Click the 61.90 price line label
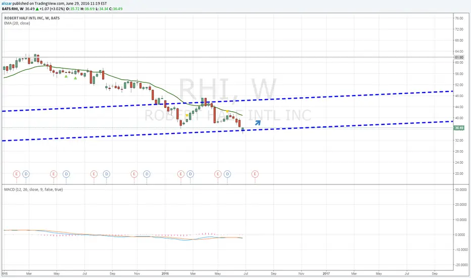The width and height of the screenshot is (471, 278). (459, 57)
